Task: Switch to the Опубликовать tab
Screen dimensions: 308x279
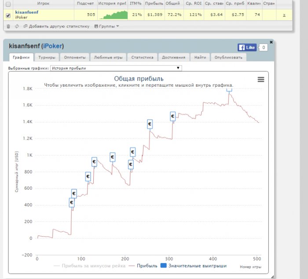Action: tap(228, 57)
